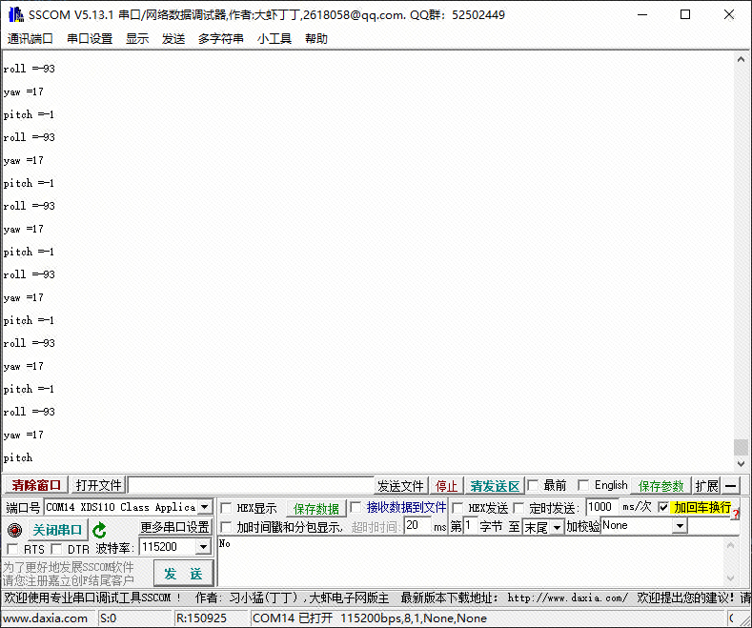The width and height of the screenshot is (752, 628).
Task: Uncheck 加回车换行 checkbox
Action: pyautogui.click(x=663, y=507)
